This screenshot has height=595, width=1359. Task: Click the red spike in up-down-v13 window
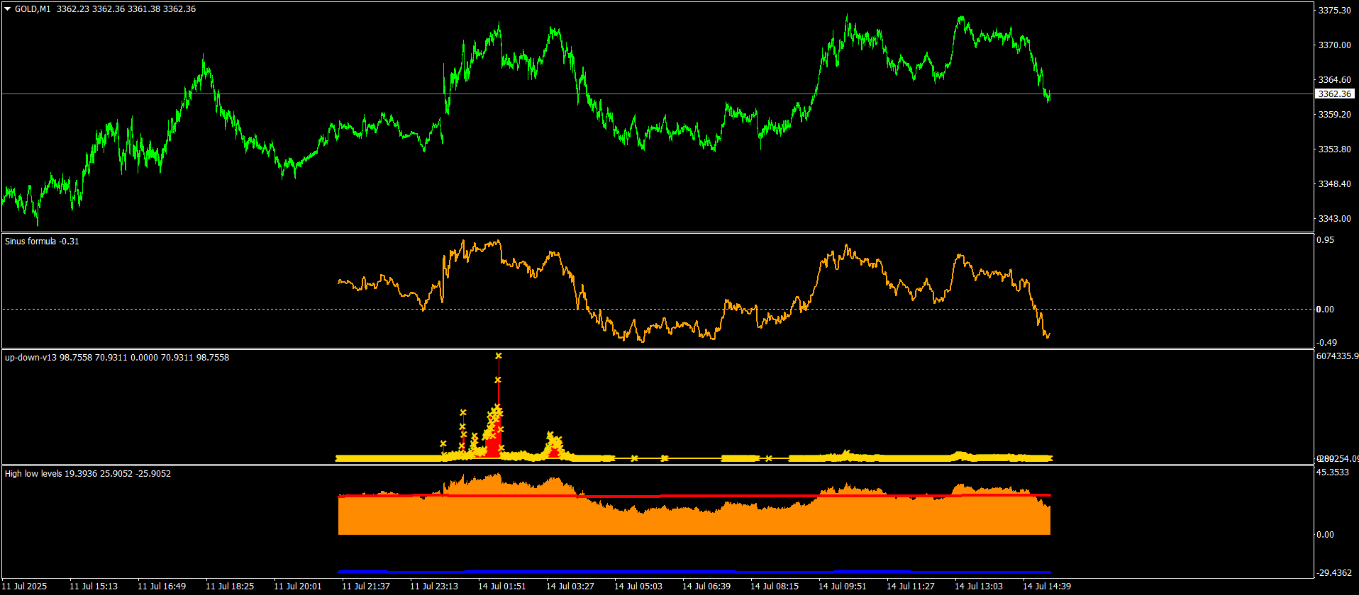498,425
